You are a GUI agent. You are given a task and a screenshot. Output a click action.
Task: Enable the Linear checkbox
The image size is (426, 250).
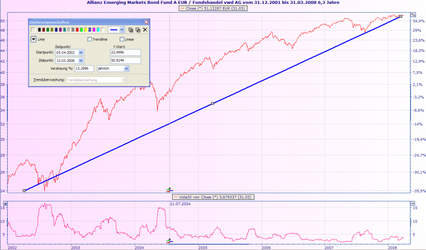pyautogui.click(x=122, y=39)
